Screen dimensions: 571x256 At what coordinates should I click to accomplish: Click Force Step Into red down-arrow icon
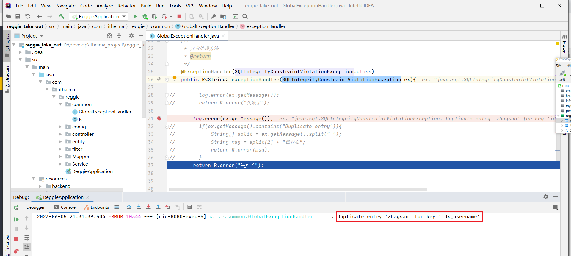148,207
